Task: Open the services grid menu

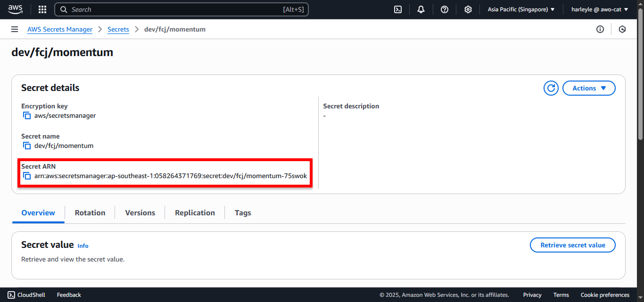Action: [42, 9]
